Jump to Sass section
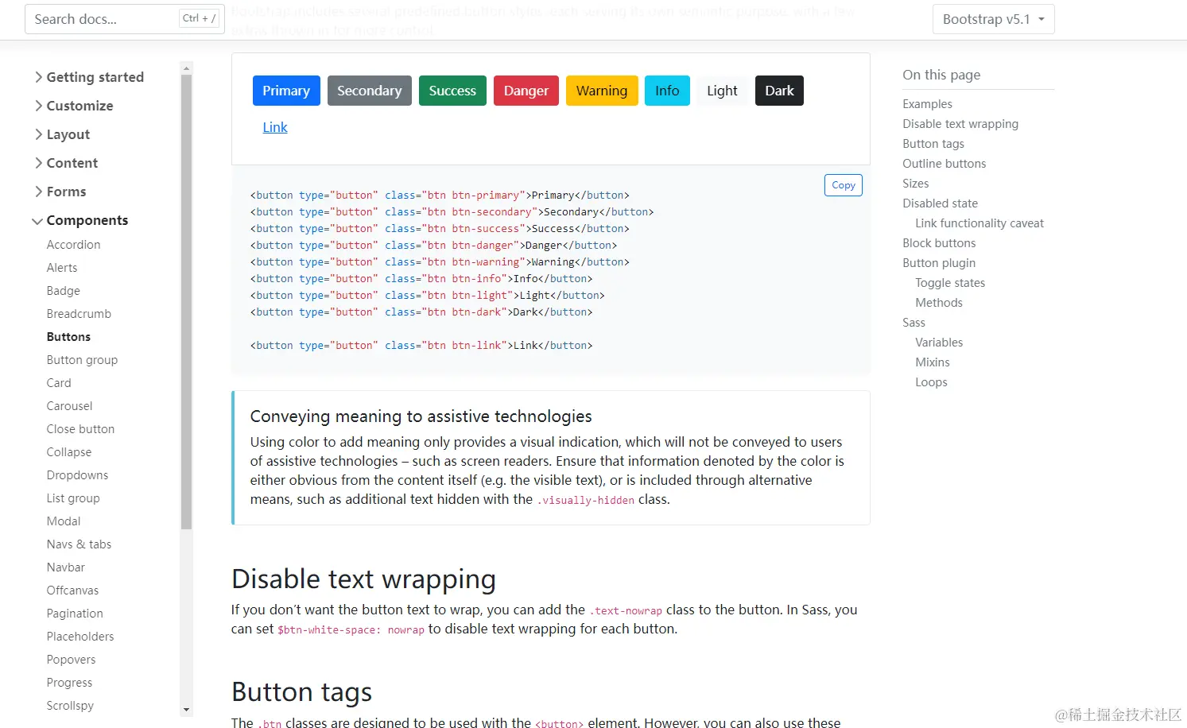 914,323
